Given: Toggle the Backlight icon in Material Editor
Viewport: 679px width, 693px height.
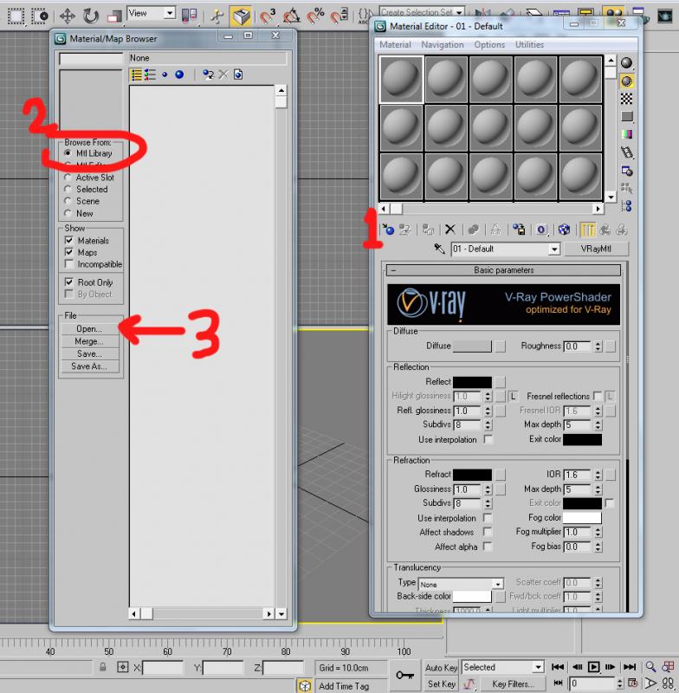Looking at the screenshot, I should coord(626,81).
